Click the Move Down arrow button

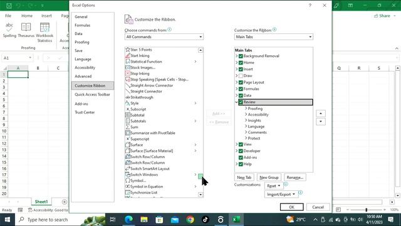click(x=321, y=121)
